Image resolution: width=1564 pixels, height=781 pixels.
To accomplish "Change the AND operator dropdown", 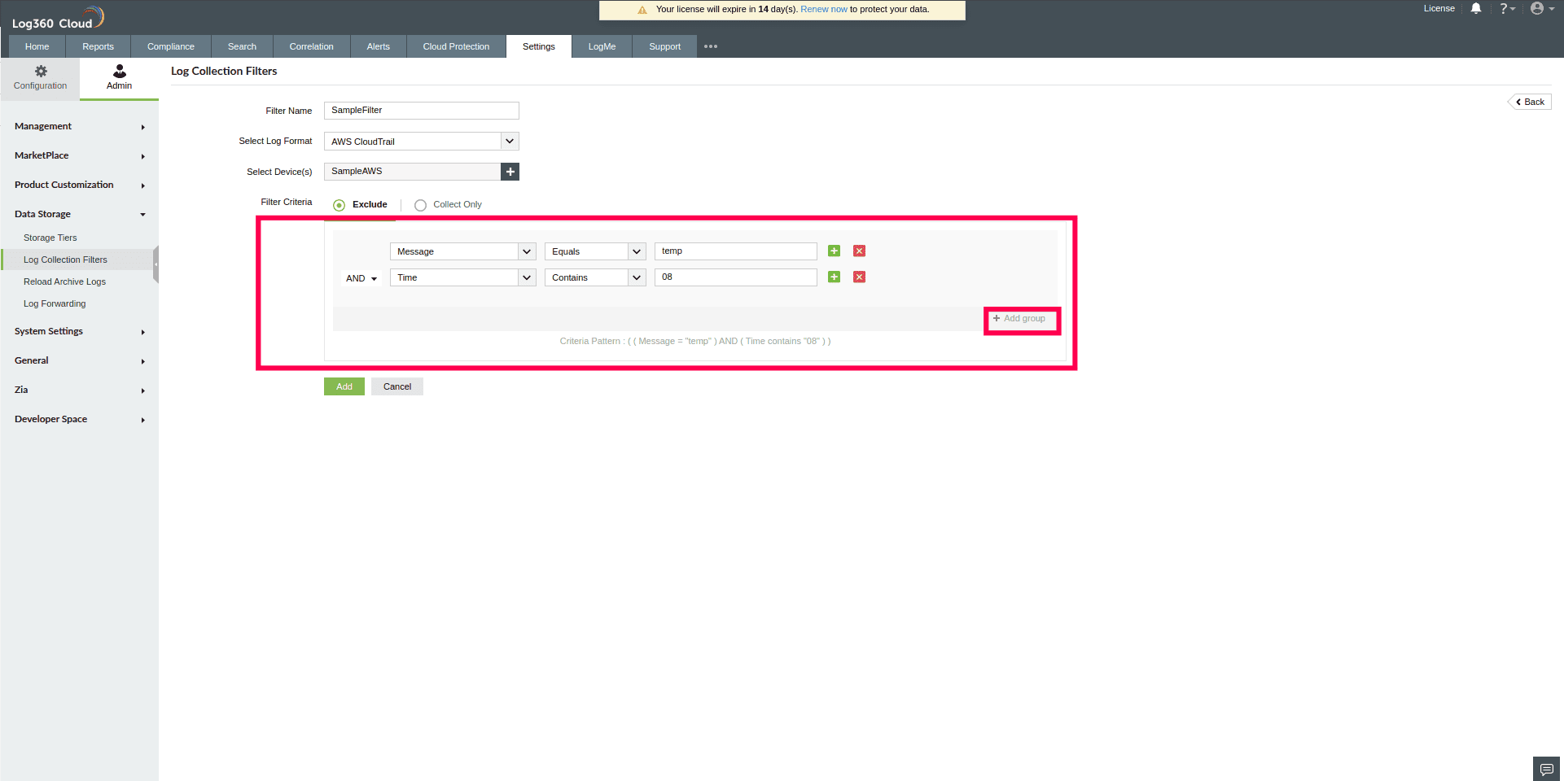I will 361,277.
